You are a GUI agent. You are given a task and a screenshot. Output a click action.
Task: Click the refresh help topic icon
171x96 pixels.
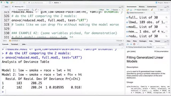(168, 44)
